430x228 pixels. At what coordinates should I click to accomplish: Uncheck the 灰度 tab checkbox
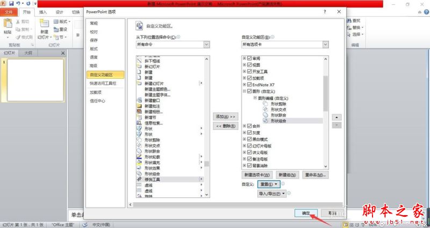click(249, 133)
